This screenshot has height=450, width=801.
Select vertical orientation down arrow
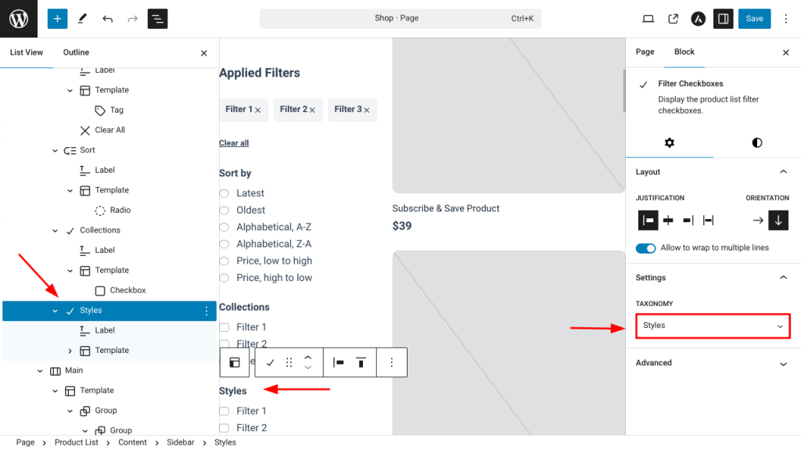coord(778,221)
